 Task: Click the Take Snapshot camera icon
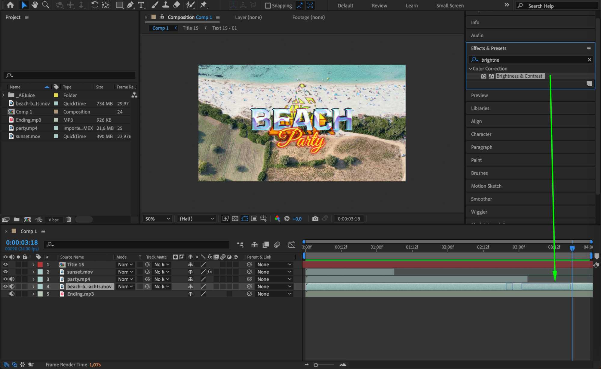click(x=315, y=219)
